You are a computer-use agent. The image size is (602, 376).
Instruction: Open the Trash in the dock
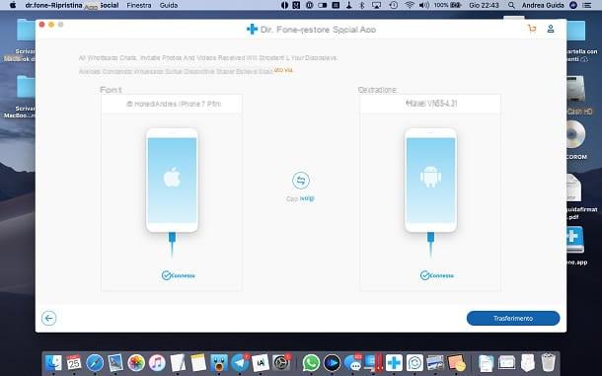click(549, 362)
